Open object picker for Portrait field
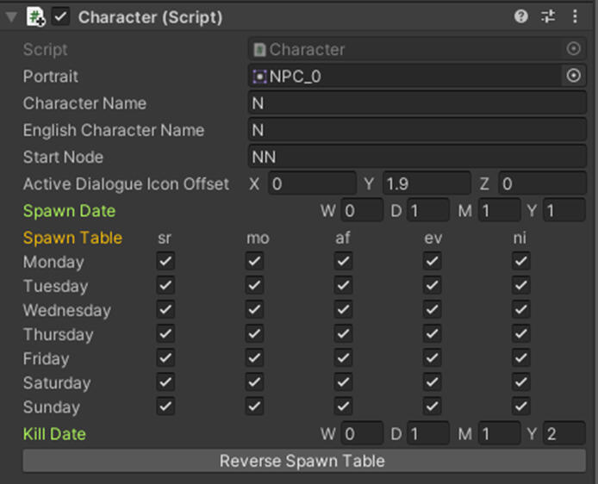The image size is (598, 484). coord(574,76)
